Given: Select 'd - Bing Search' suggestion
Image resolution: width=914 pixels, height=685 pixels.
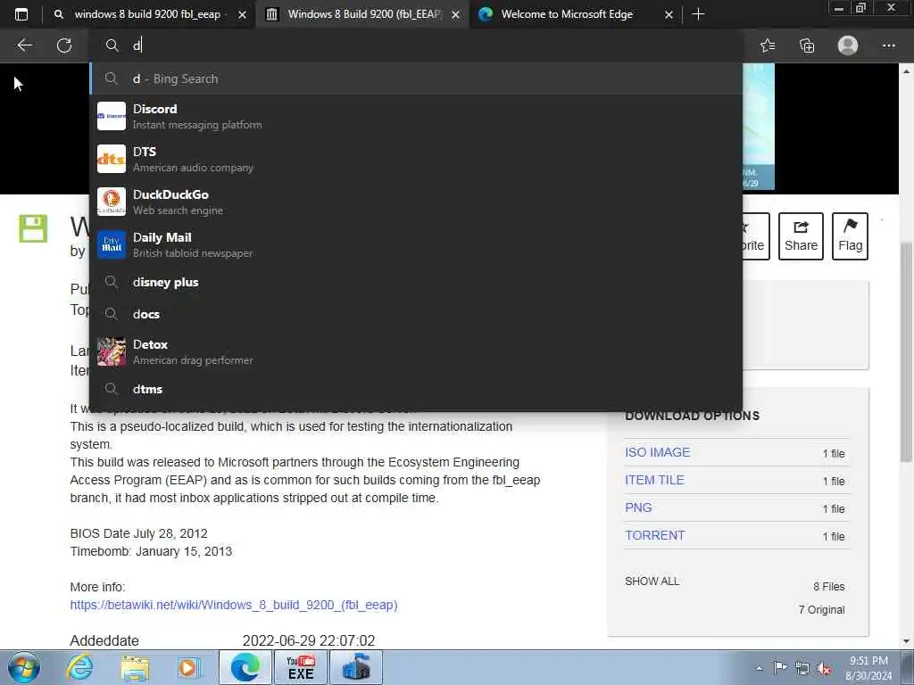Looking at the screenshot, I should click(x=416, y=78).
